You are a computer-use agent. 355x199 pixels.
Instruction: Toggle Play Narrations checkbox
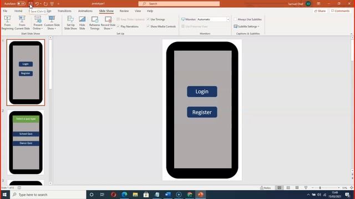click(x=118, y=27)
